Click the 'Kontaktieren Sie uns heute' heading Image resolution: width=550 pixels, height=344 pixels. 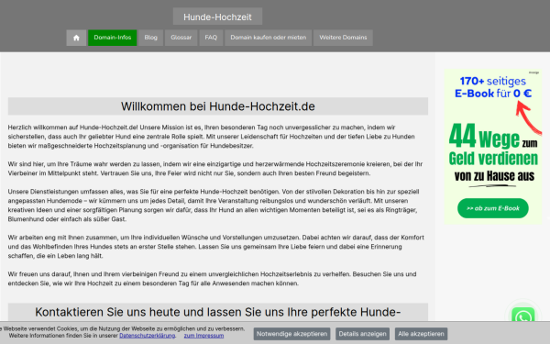218,312
